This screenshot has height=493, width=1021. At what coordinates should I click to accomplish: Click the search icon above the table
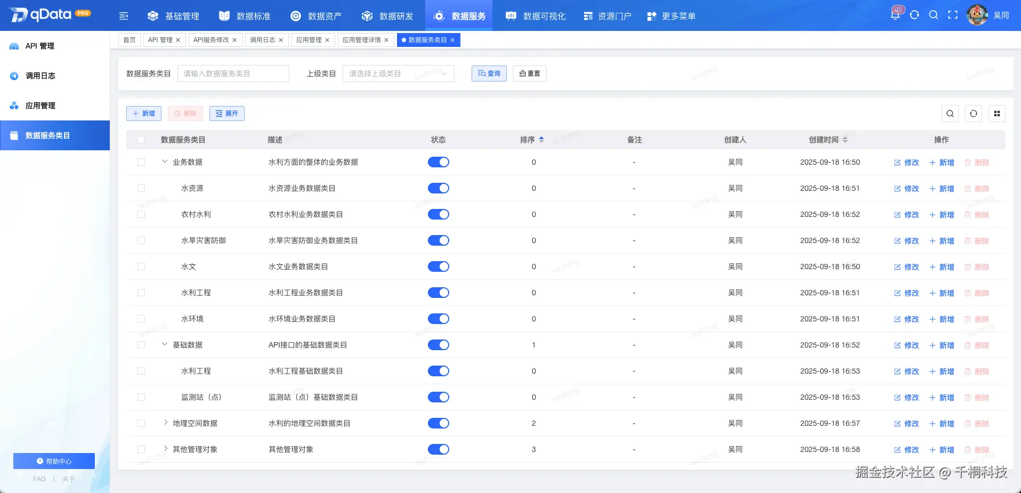pos(951,113)
